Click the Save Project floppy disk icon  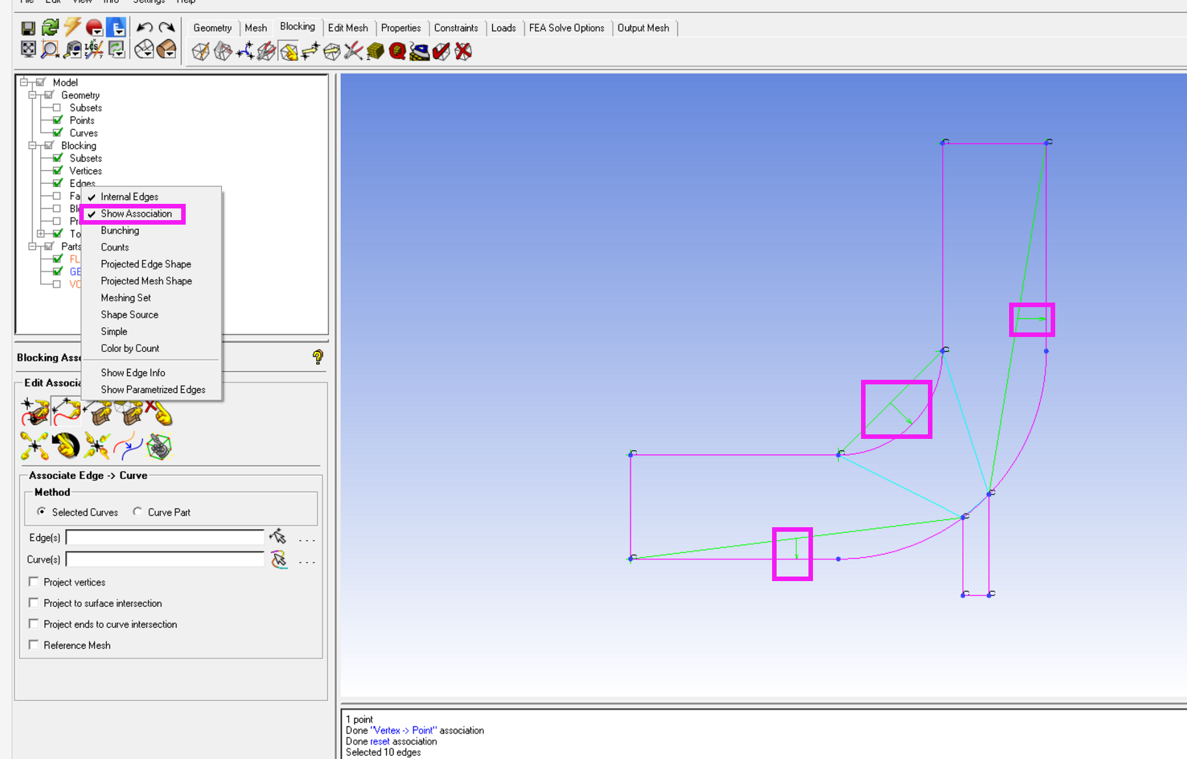point(28,28)
